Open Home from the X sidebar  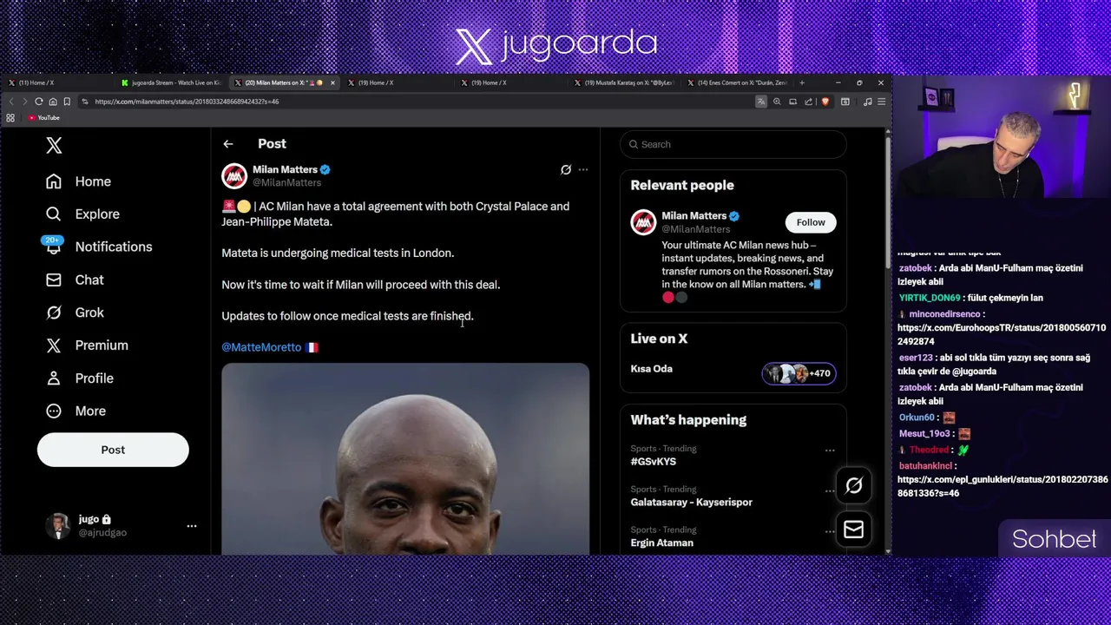79,181
